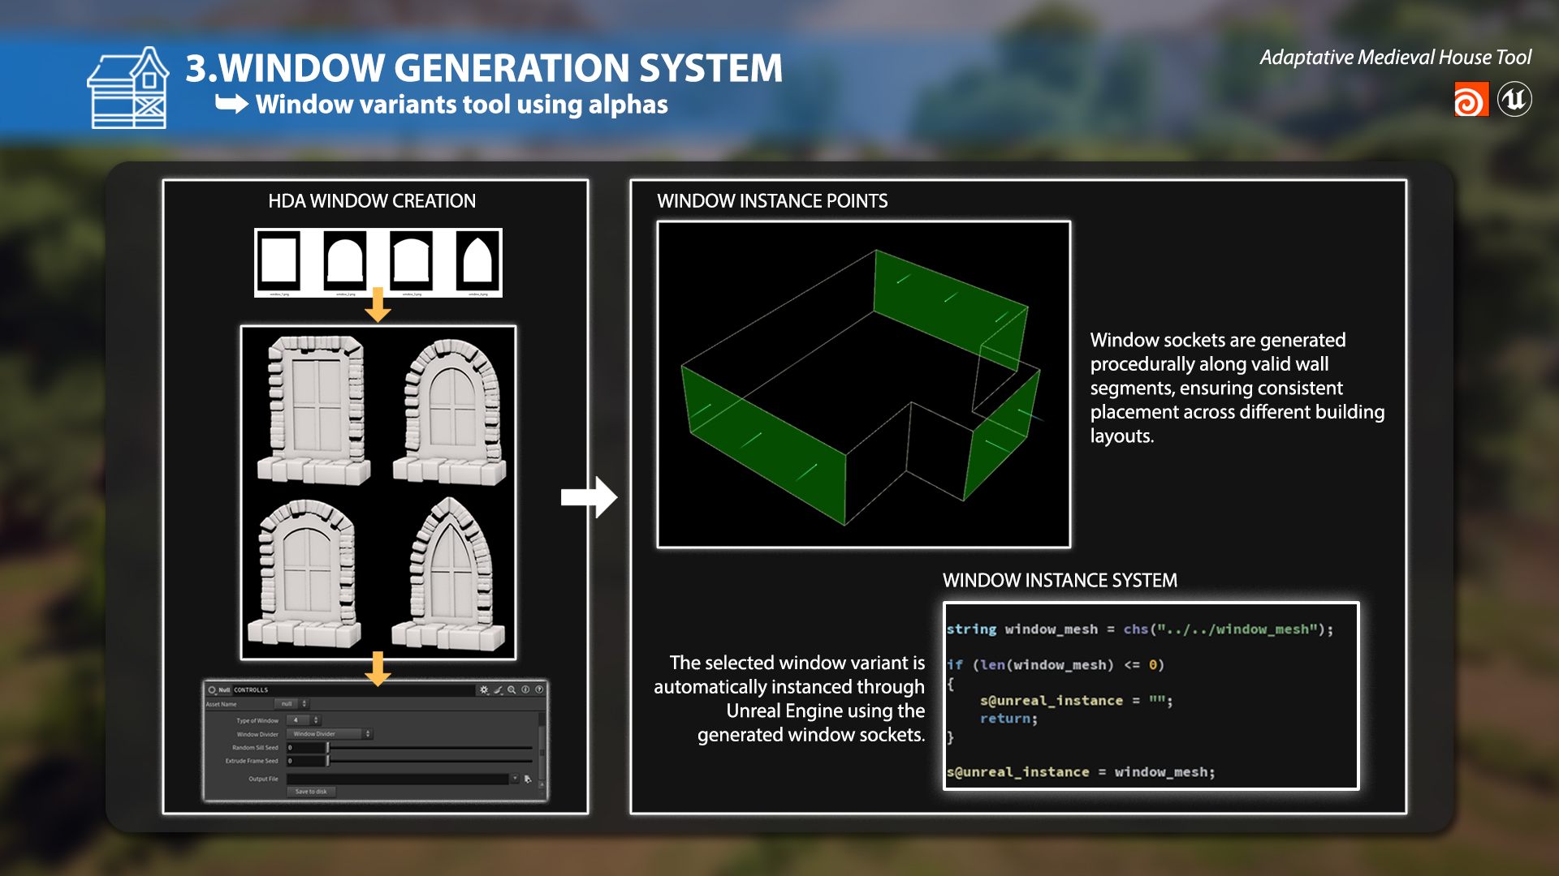Screen dimensions: 1559x876
Task: Click the Output File path field
Action: click(397, 779)
